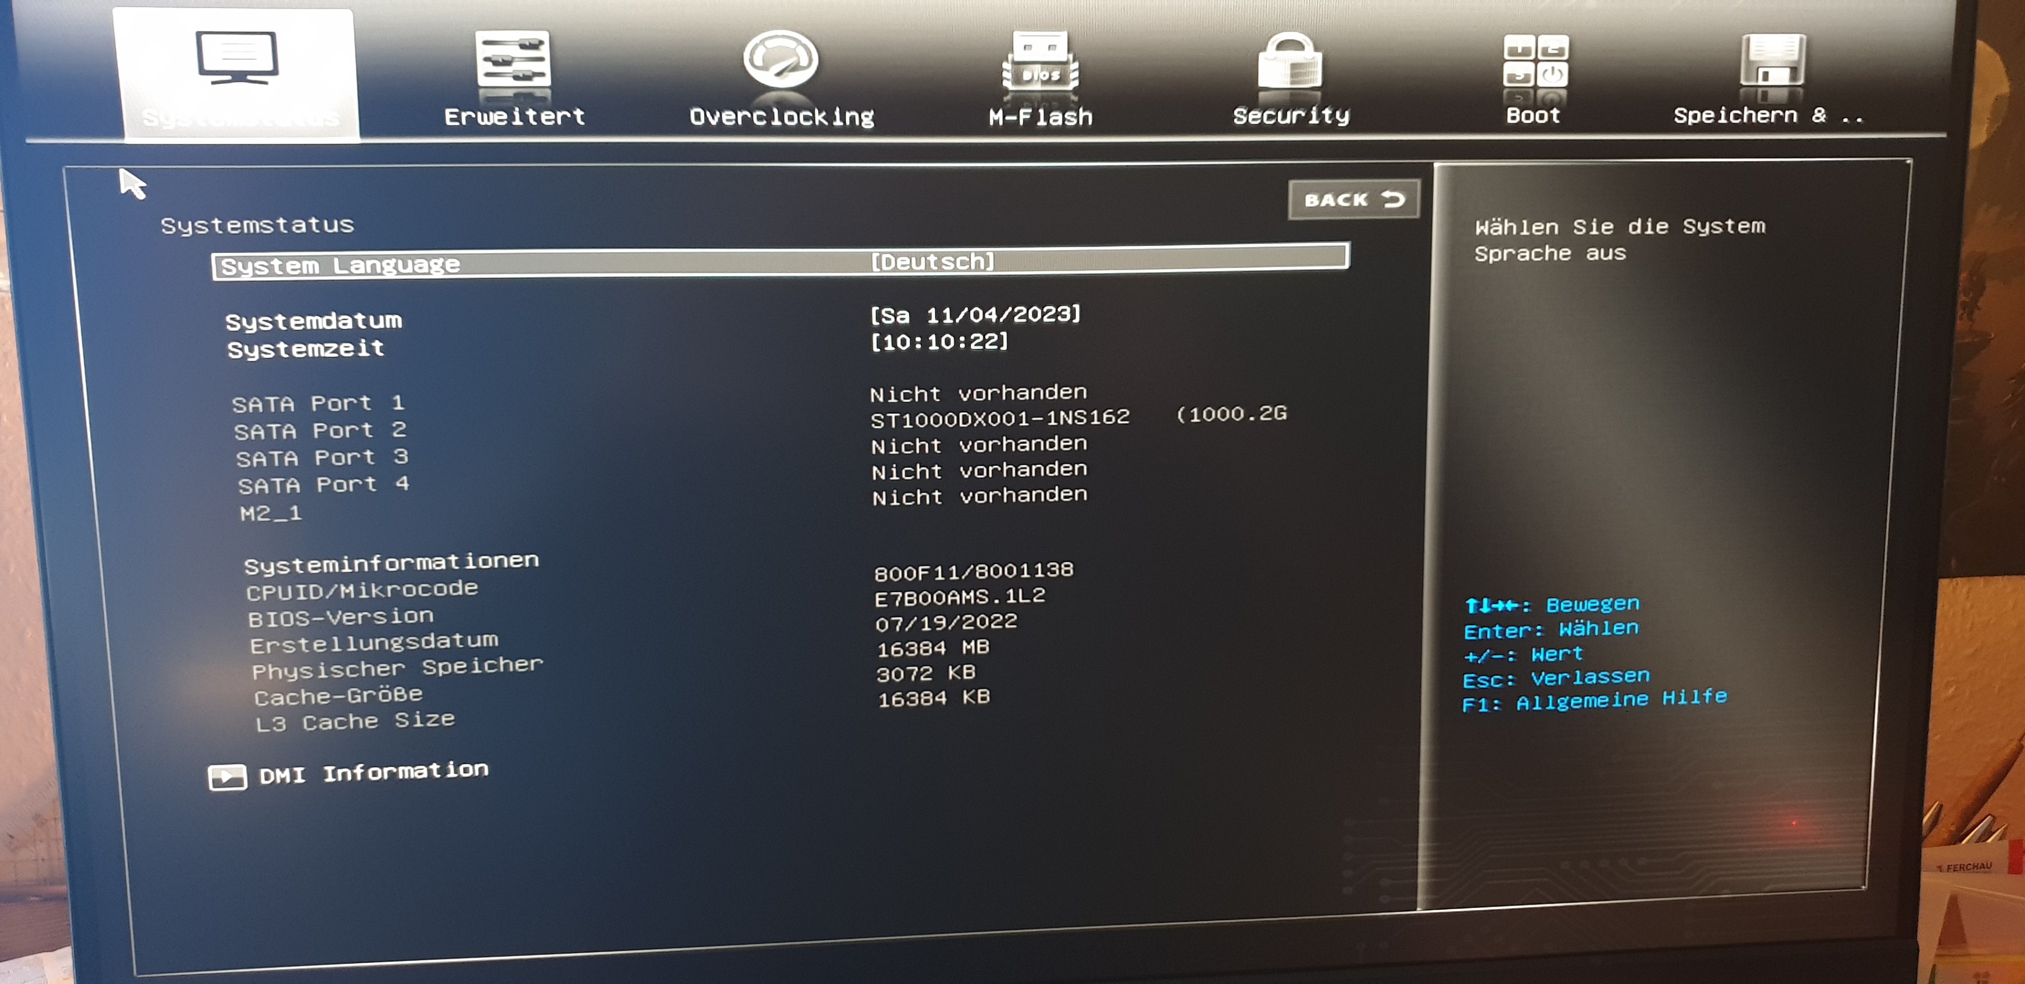This screenshot has width=2025, height=984.
Task: Open the M-Flash USB drive icon
Action: click(1040, 61)
